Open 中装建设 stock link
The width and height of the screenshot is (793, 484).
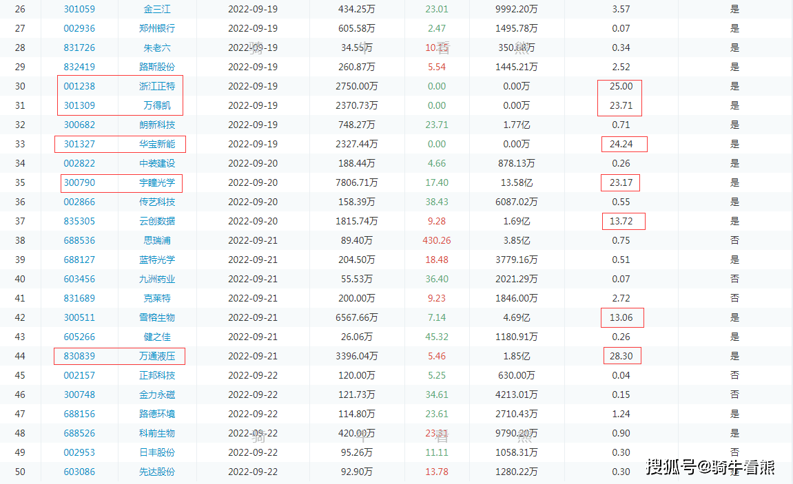pos(157,163)
